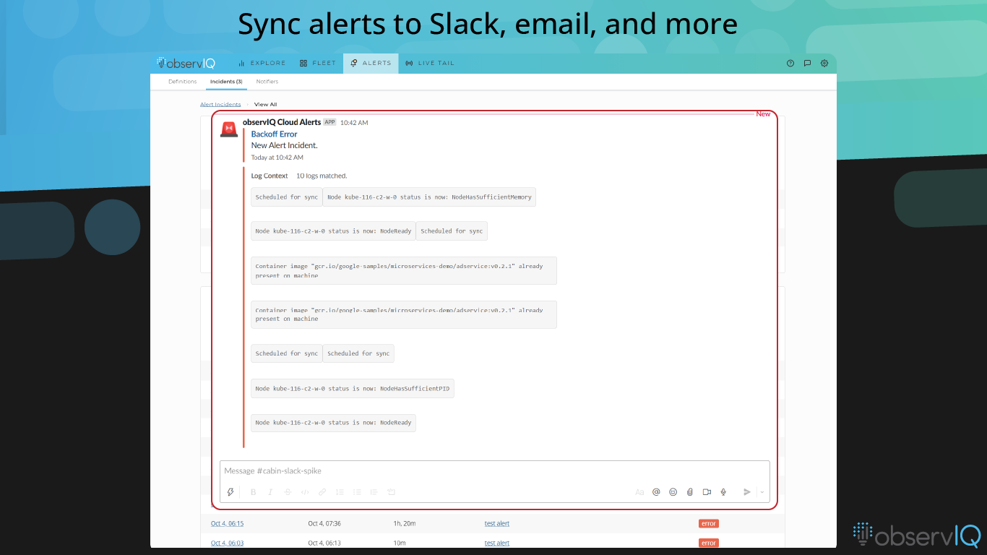Toggle blockquote formatting
Screen dimensions: 987x555
point(374,492)
